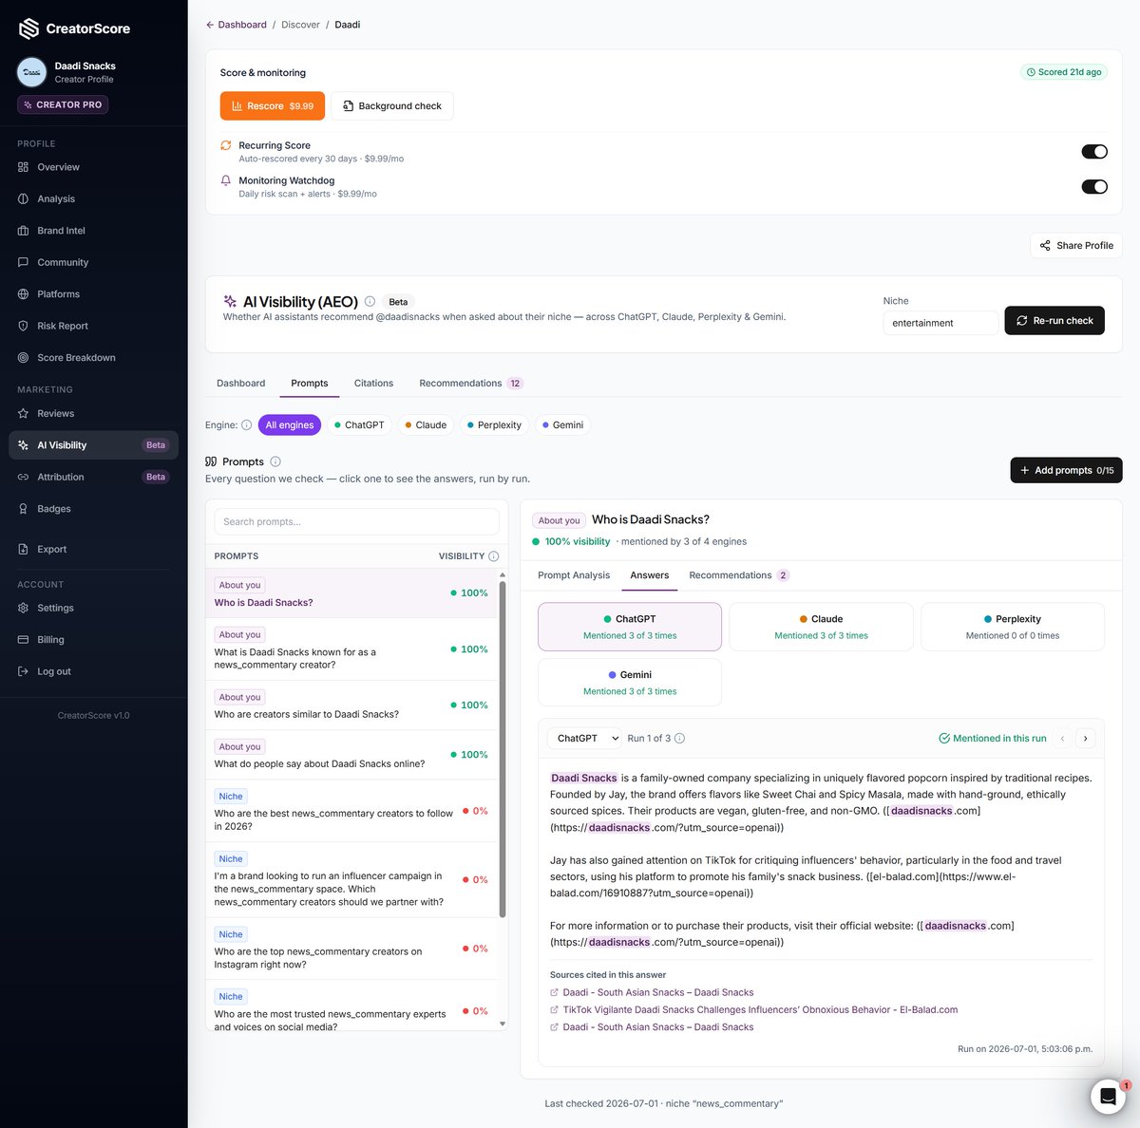Screen dimensions: 1140x1128
Task: Click the Niche input field
Action: pyautogui.click(x=940, y=323)
